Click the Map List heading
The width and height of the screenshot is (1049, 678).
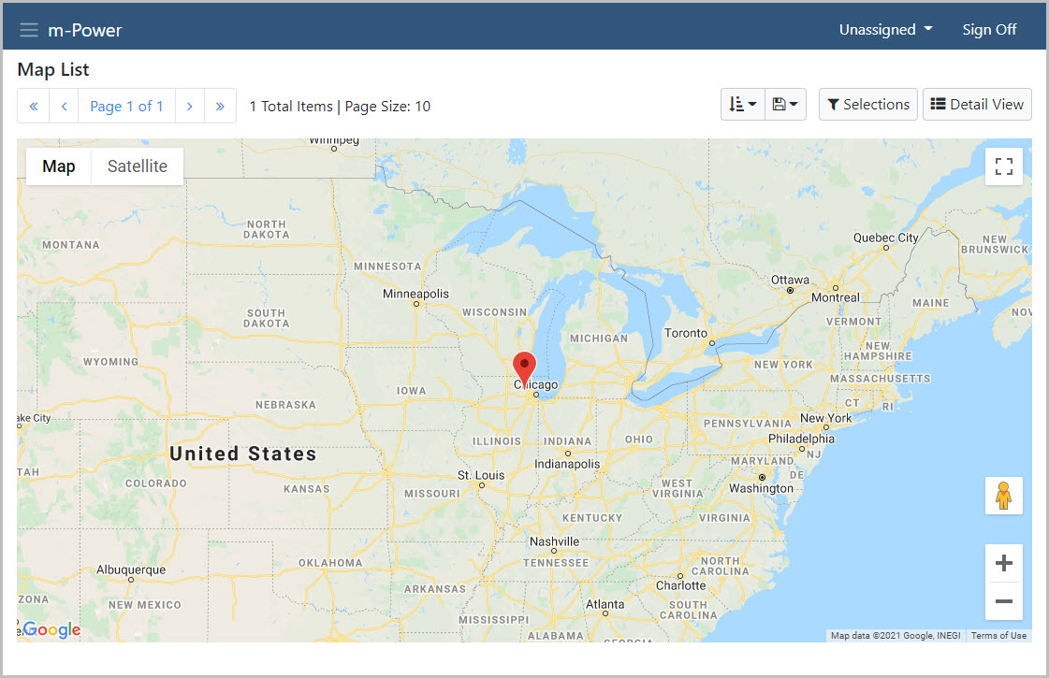[x=53, y=69]
